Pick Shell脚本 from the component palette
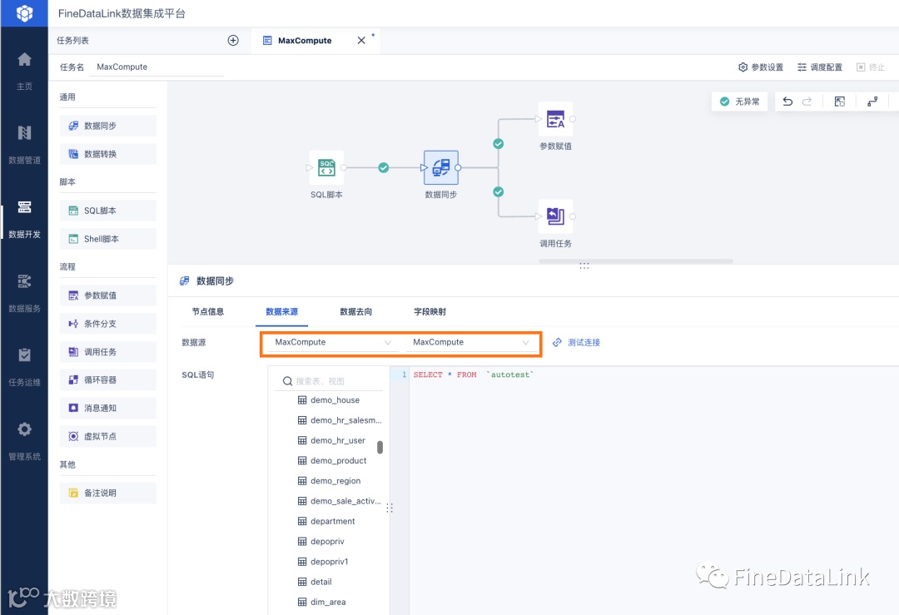The image size is (899, 615). (107, 239)
